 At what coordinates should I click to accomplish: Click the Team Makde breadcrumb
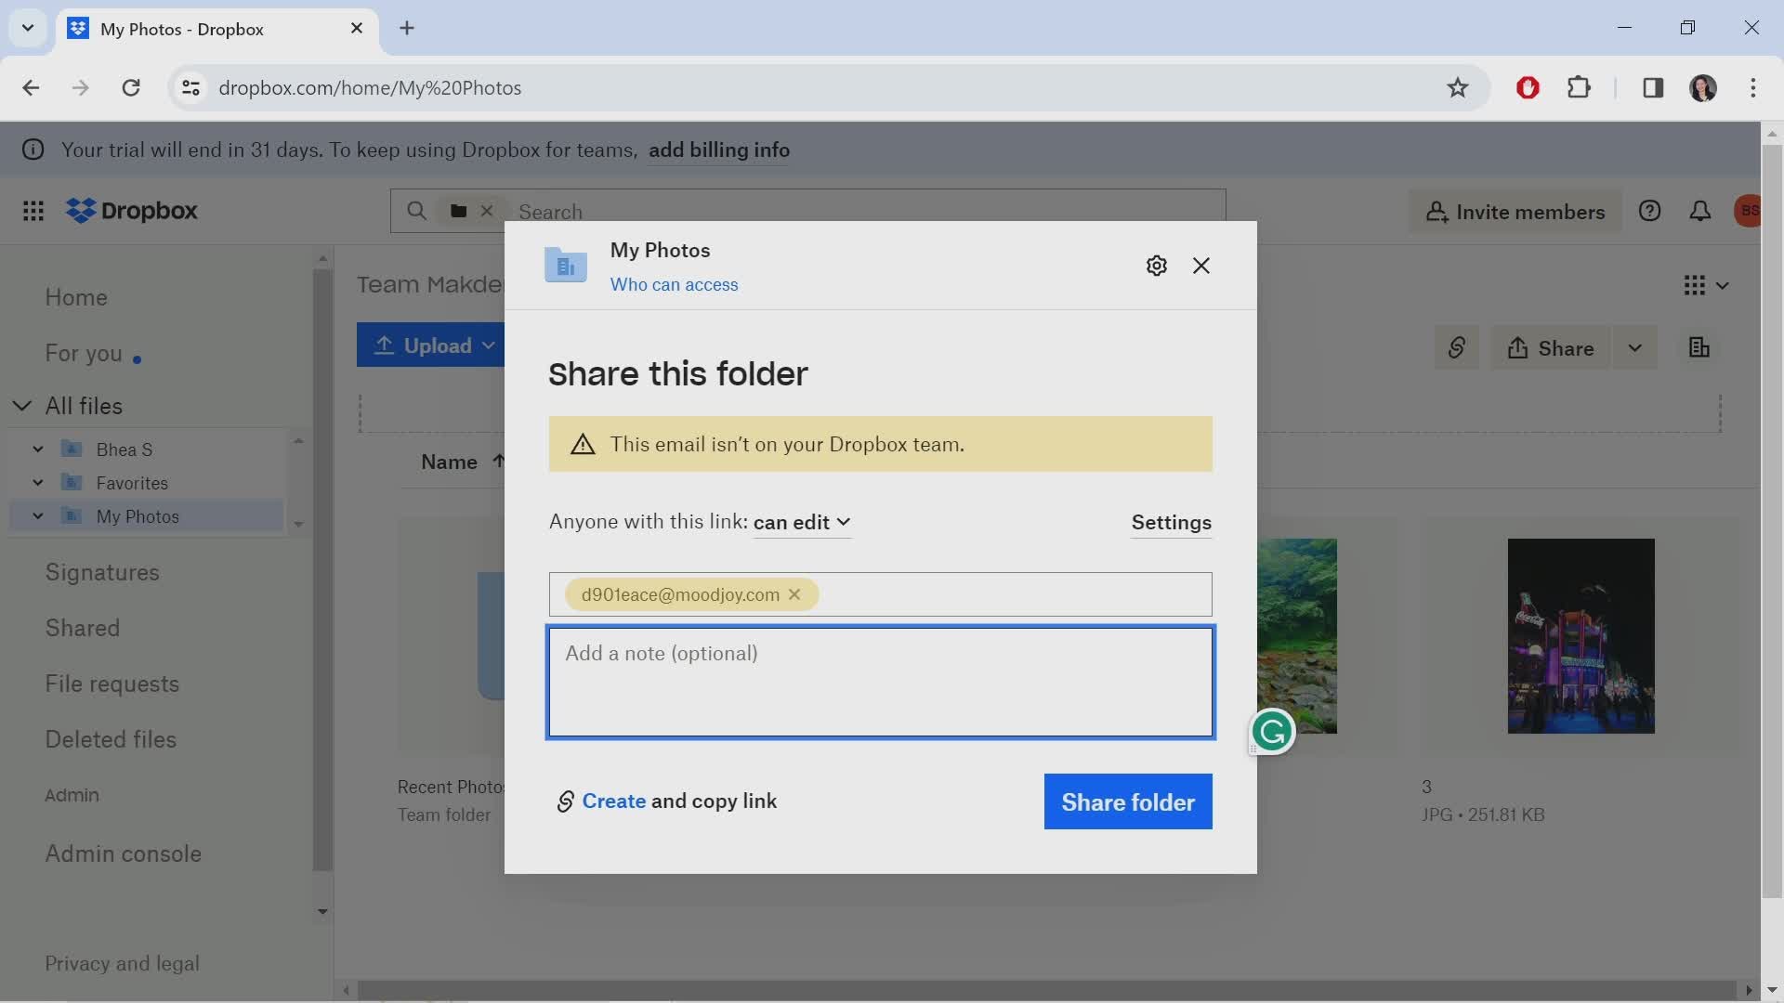tap(429, 285)
